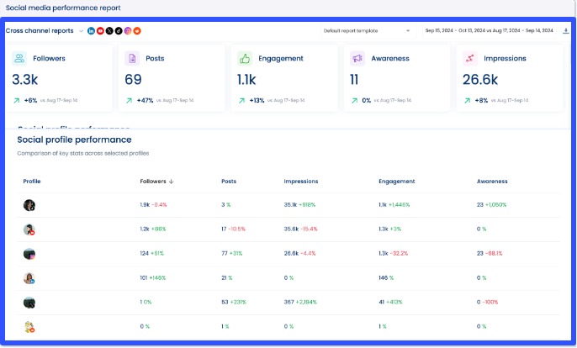Click the YouTube channel icon
The width and height of the screenshot is (577, 348).
point(100,31)
